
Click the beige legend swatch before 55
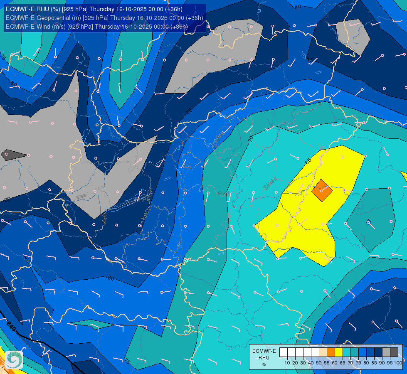323,352
